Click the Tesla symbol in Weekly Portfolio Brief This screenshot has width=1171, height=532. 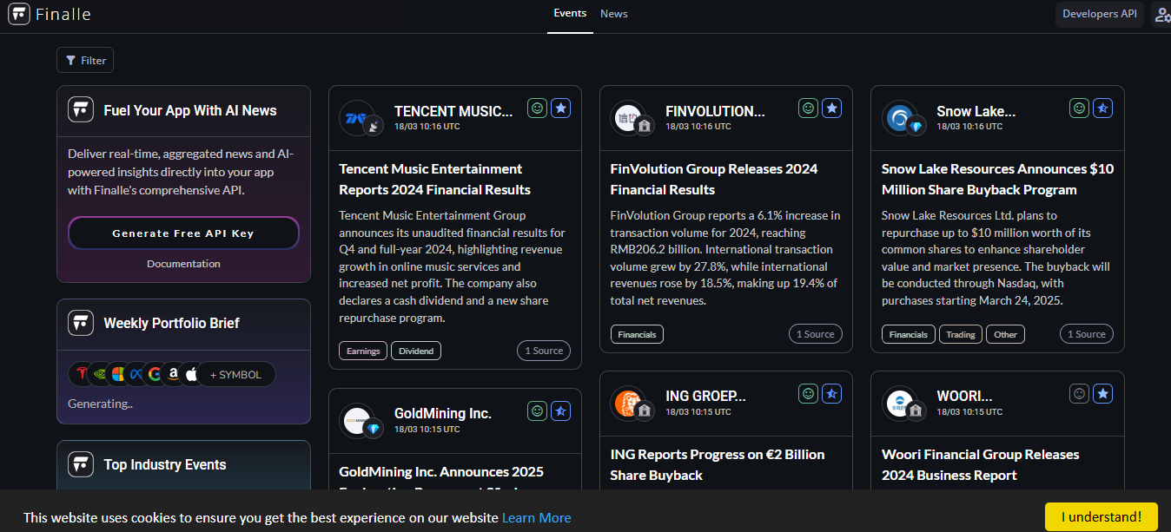click(81, 374)
